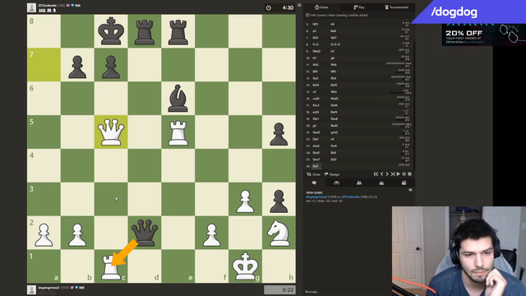Click dogdogchess2 link in chat
This screenshot has height=296, width=526.
pyautogui.click(x=316, y=197)
